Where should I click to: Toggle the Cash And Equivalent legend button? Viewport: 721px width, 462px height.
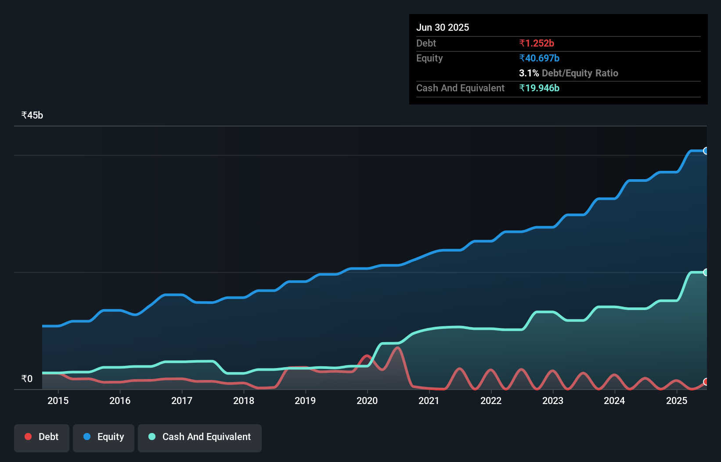[200, 437]
